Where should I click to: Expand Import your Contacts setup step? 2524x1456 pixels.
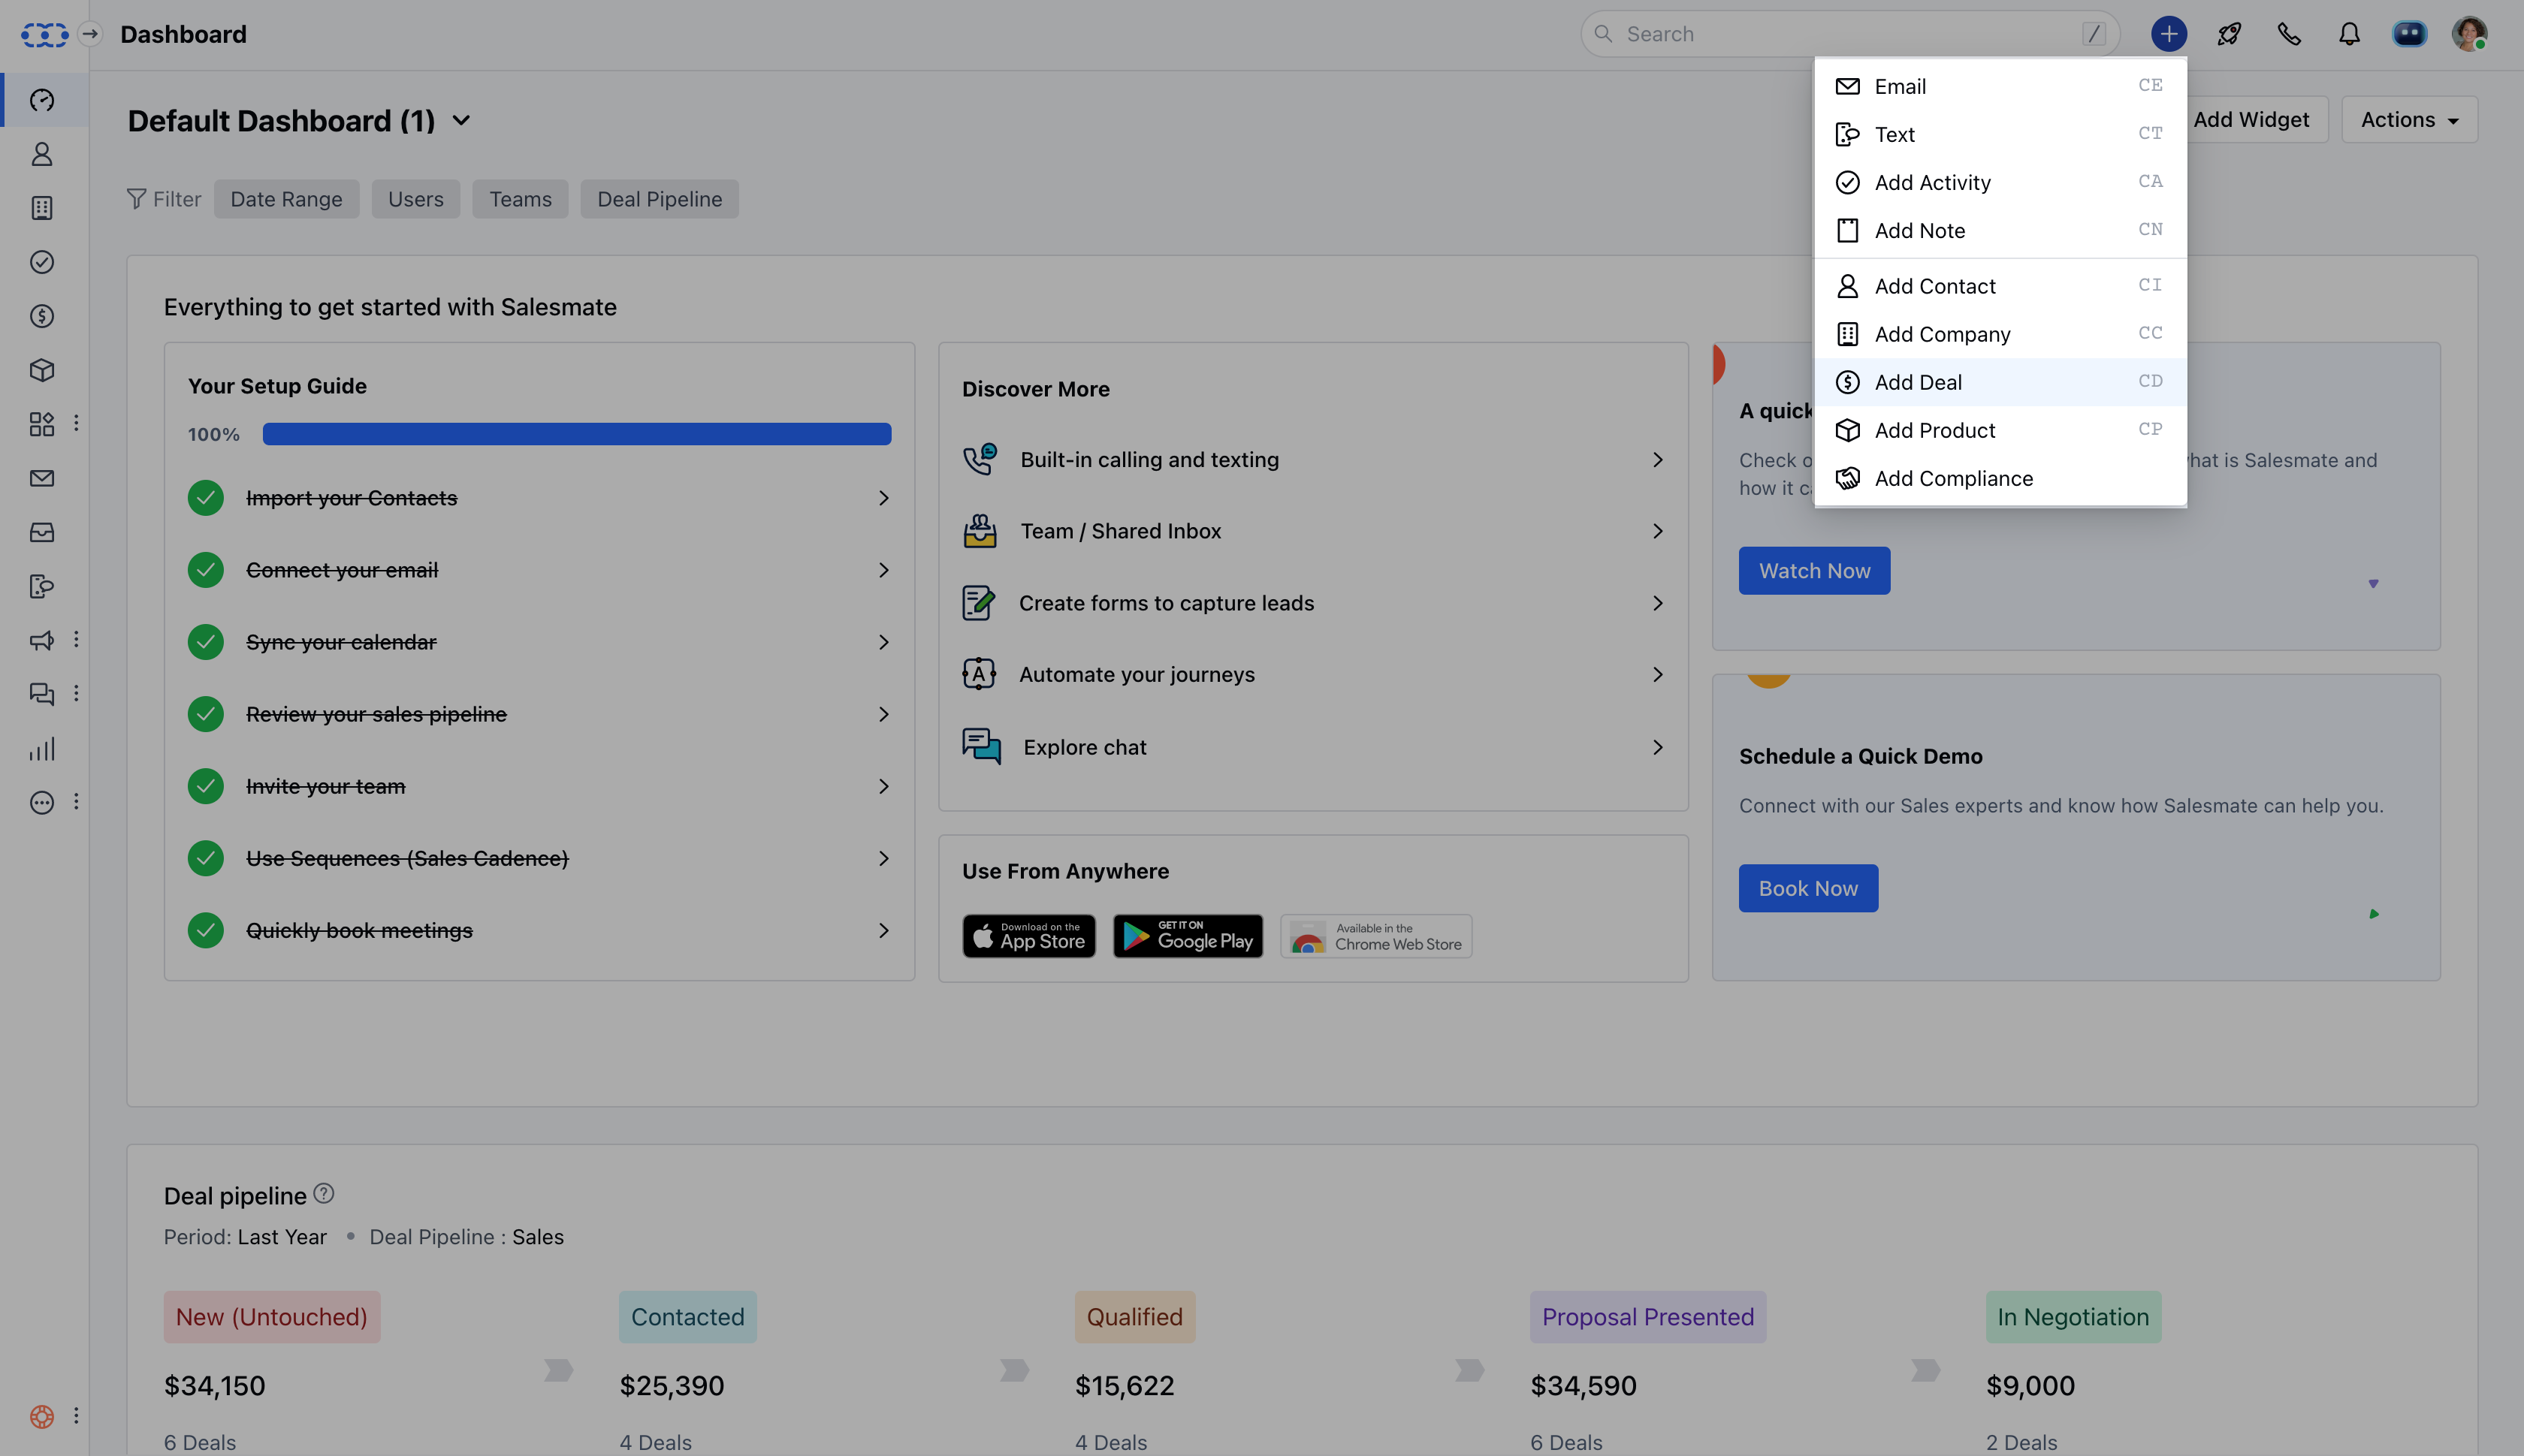[539, 498]
